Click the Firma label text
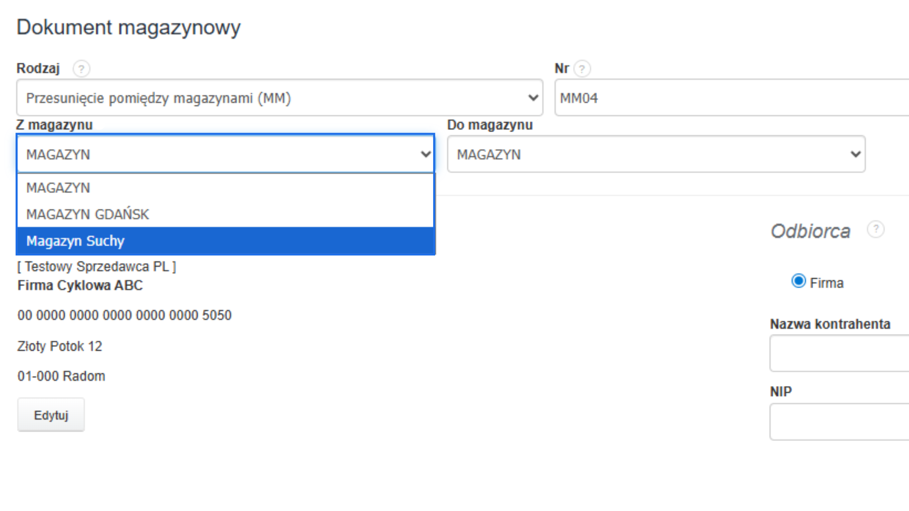 pyautogui.click(x=827, y=283)
